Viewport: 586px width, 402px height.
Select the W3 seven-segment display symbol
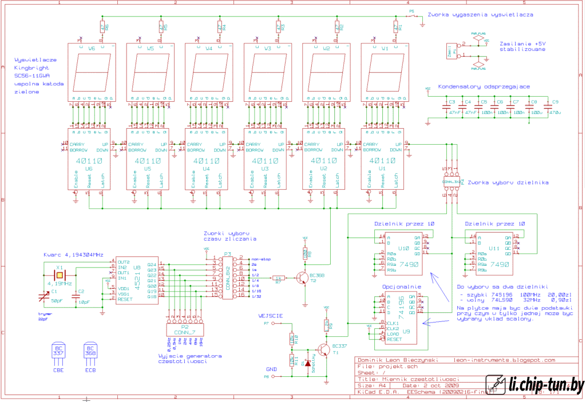tap(268, 72)
